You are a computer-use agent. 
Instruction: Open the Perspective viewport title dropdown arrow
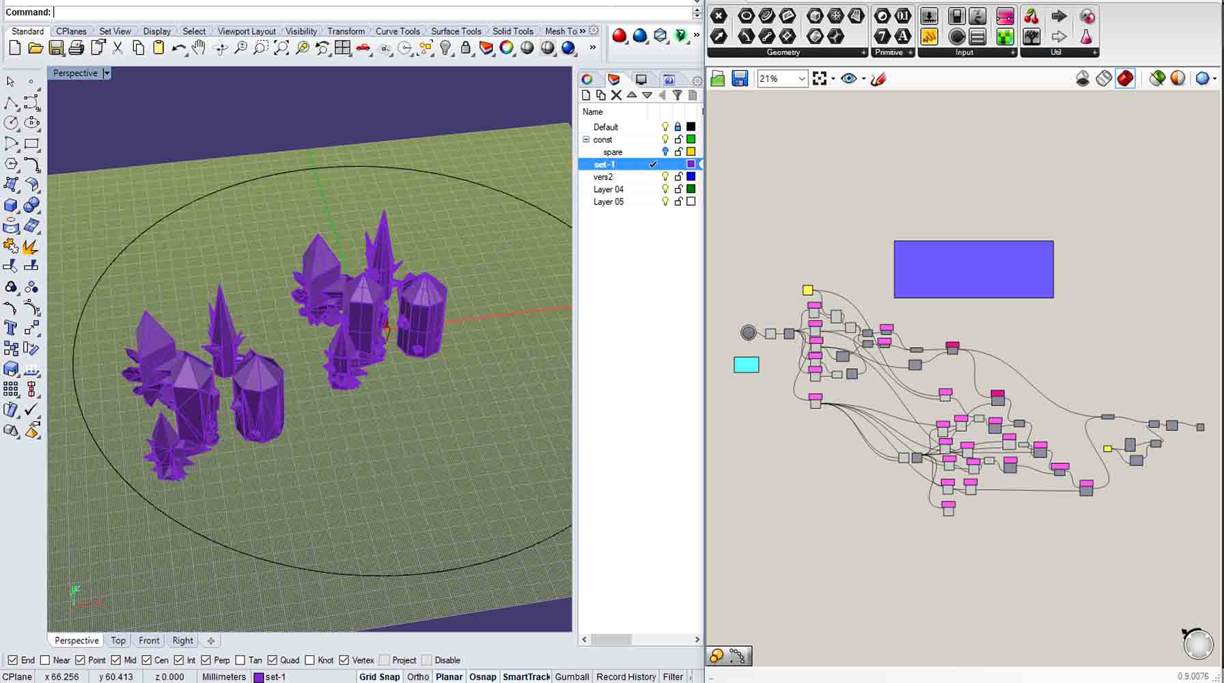coord(107,73)
